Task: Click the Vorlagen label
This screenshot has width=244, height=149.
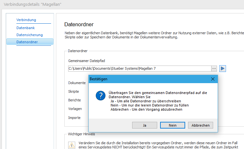Action: (x=75, y=109)
